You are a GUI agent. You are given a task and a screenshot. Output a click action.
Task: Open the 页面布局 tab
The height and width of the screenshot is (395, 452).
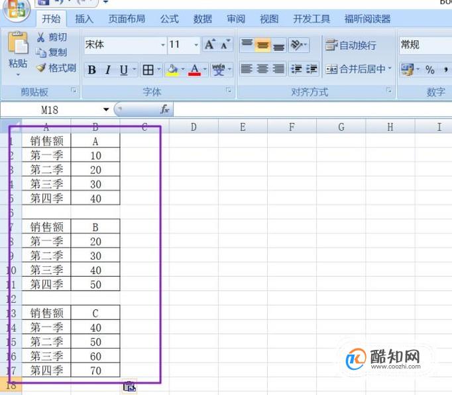pos(127,19)
